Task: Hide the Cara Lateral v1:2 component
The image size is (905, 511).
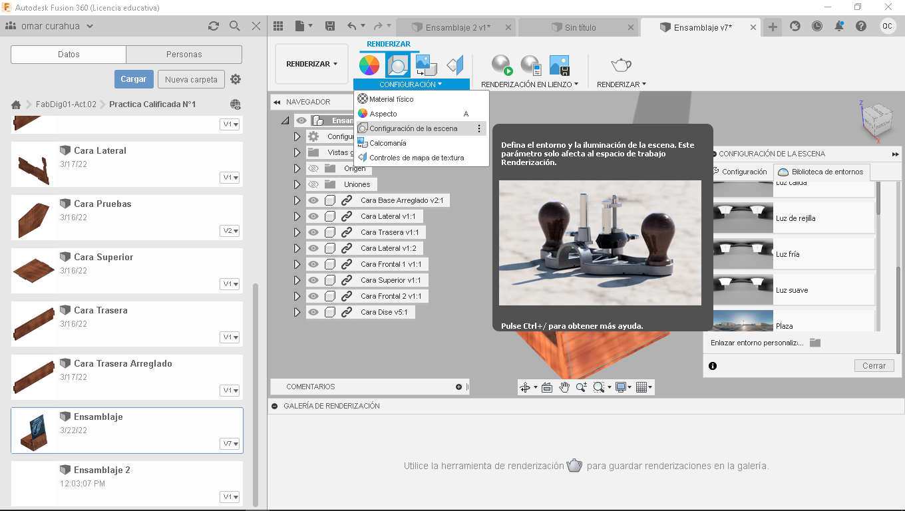Action: pyautogui.click(x=313, y=248)
